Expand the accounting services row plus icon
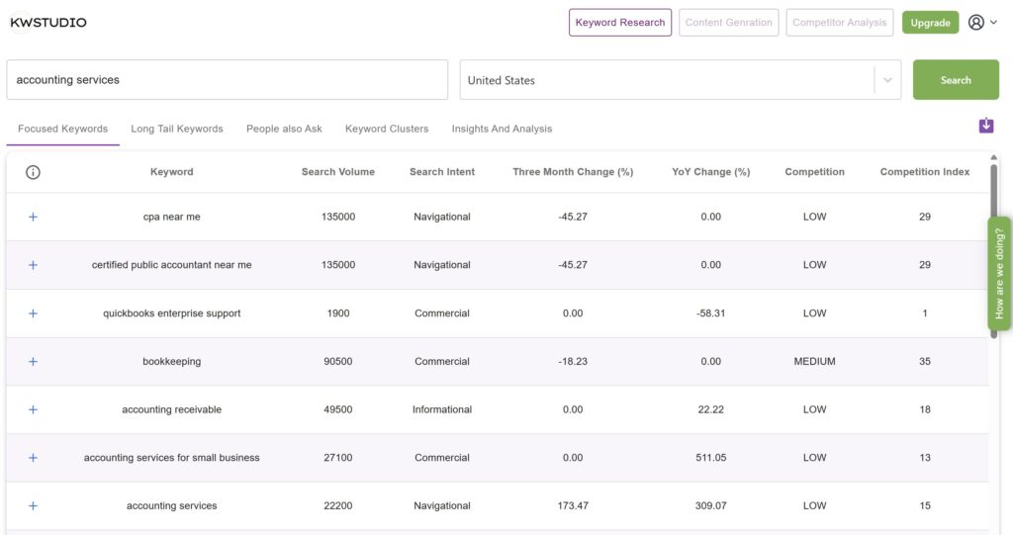The image size is (1013, 535). pyautogui.click(x=33, y=506)
